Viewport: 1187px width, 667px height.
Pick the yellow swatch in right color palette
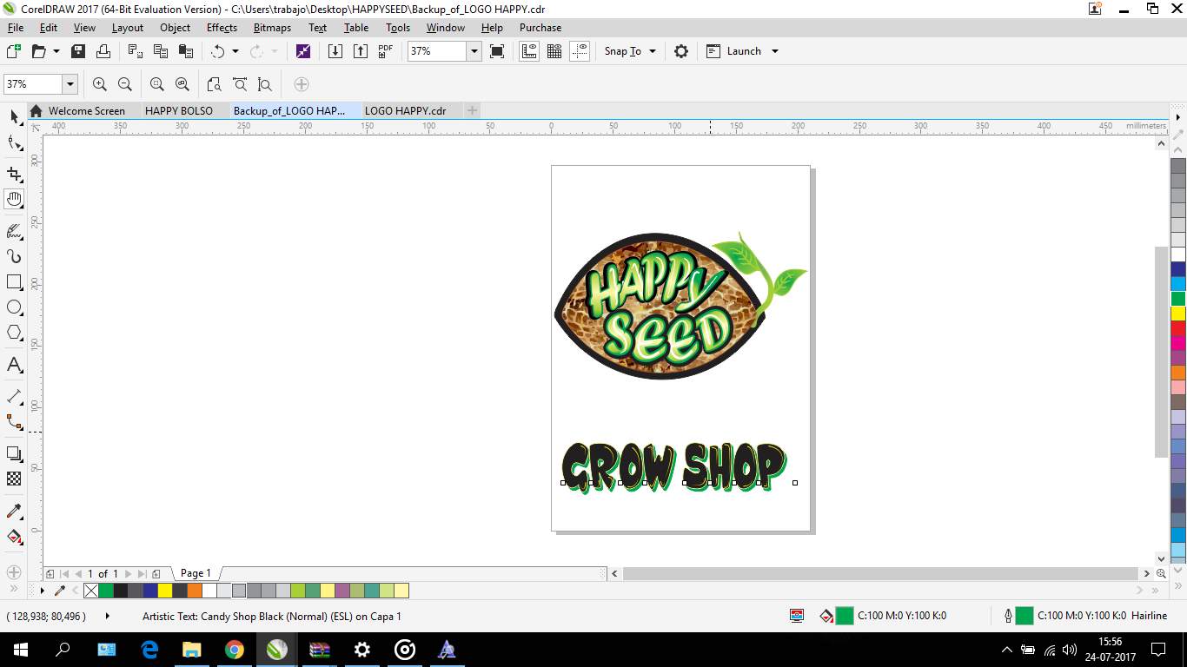1178,314
